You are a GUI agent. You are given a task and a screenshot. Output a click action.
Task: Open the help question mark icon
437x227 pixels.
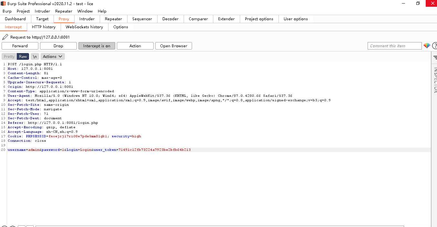coord(434,46)
